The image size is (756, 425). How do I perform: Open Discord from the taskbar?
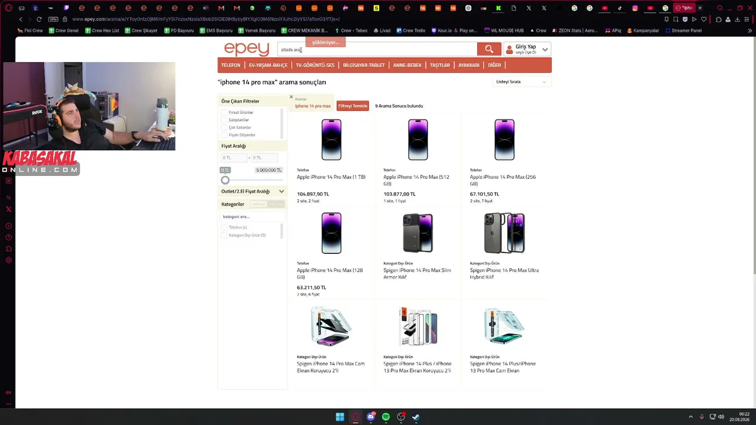pos(371,417)
